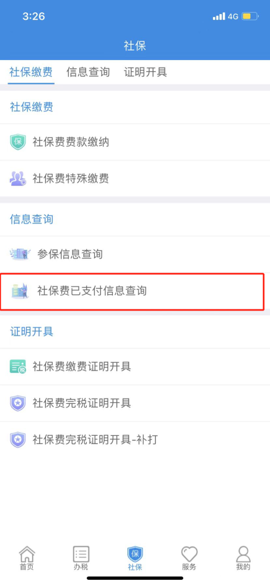
Task: Tap the green shield icon beside 社保费费款缴纳
Action: [x=17, y=142]
